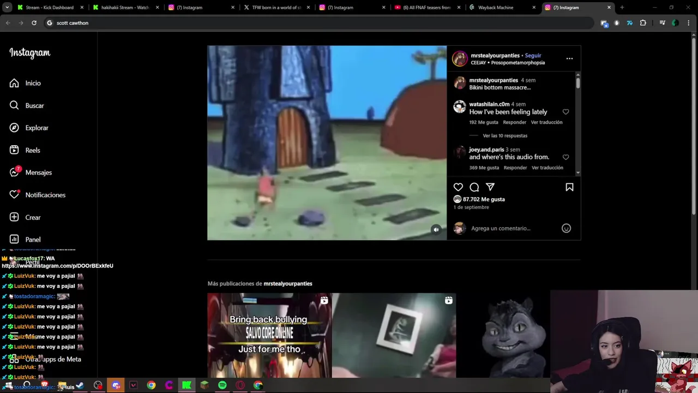Expand Ver las 10 respuestas replies
Viewport: 698px width, 393px height.
505,135
